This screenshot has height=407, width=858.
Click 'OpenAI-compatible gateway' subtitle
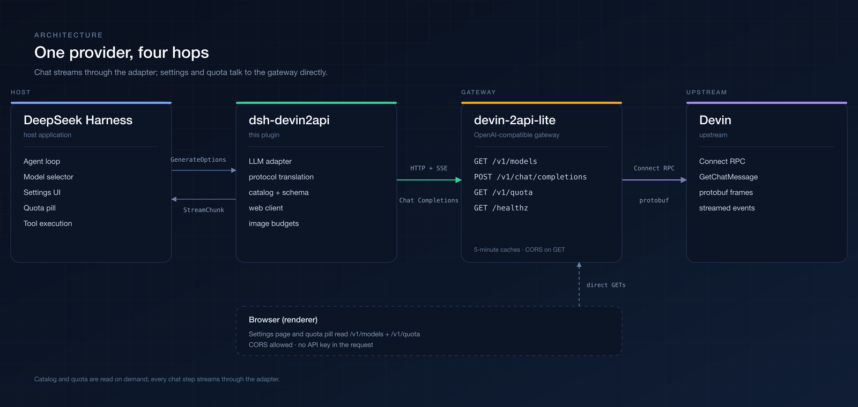516,135
